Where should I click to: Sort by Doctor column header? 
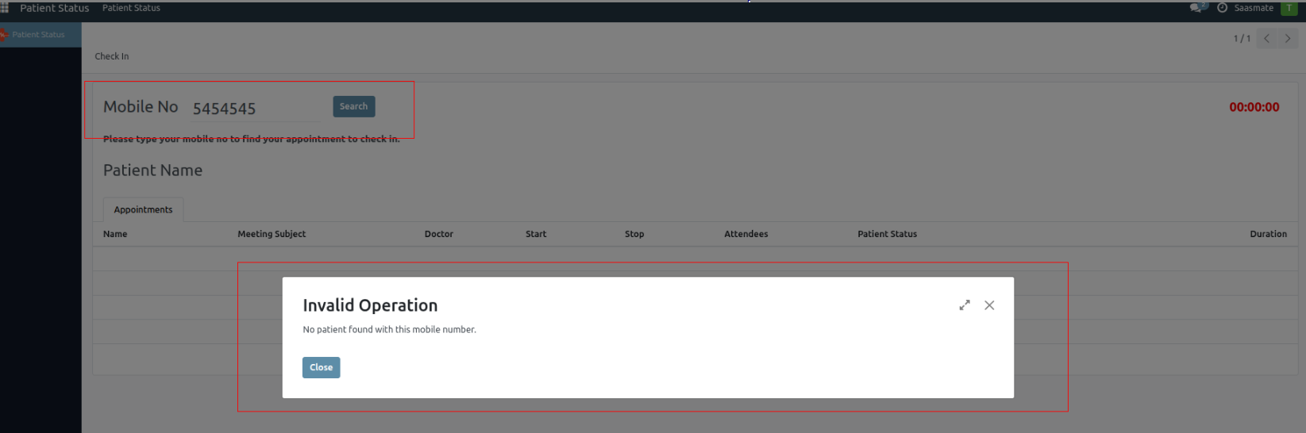pos(438,234)
